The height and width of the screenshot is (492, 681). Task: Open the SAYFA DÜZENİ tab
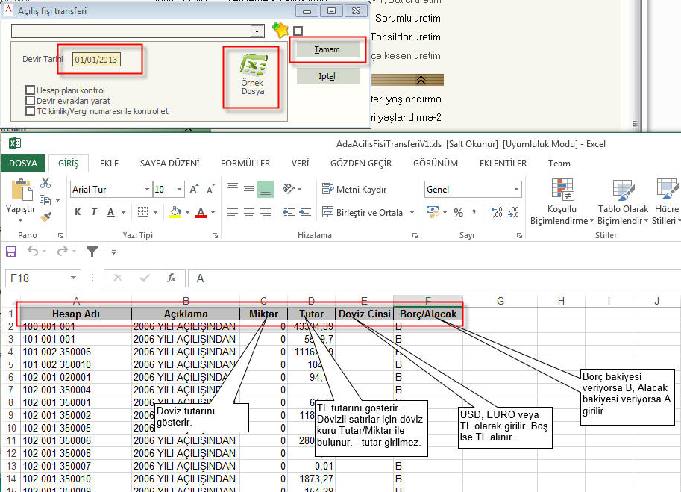(x=169, y=163)
